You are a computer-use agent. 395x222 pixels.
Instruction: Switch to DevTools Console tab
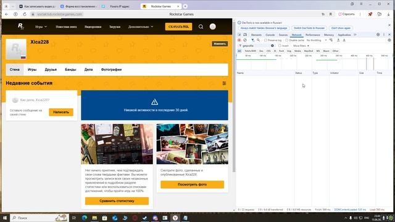click(x=270, y=35)
